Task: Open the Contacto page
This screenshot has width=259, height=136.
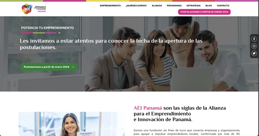Action: (223, 6)
